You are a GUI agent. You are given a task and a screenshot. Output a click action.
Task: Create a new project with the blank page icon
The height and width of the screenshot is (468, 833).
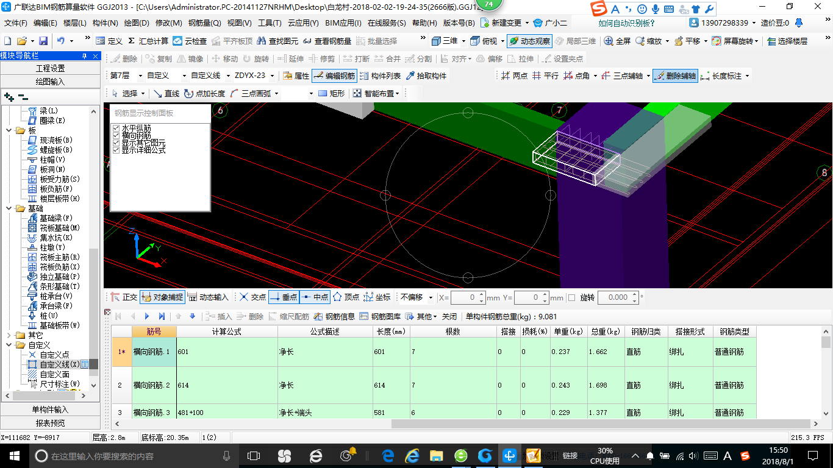coord(8,41)
